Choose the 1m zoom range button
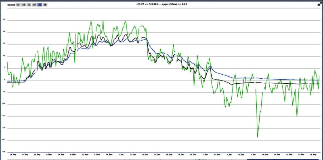Image resolution: width=323 pixels, height=160 pixels. pyautogui.click(x=34, y=5)
